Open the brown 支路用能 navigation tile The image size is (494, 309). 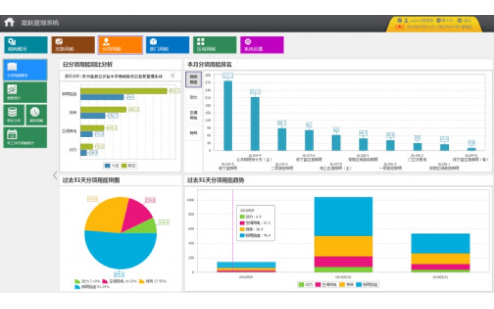coord(72,44)
